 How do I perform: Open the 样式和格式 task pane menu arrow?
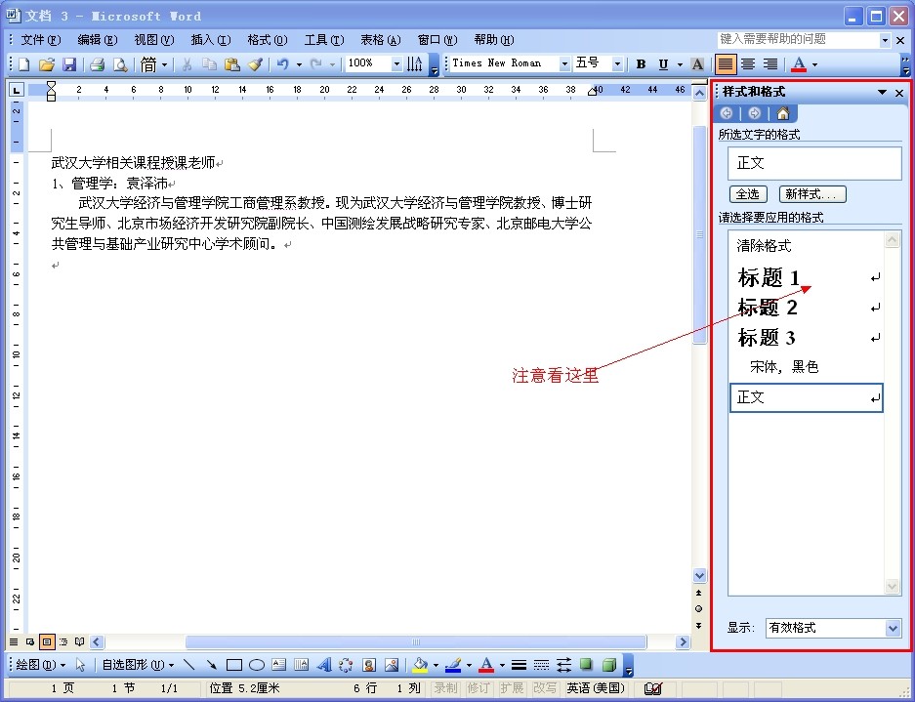click(x=882, y=92)
